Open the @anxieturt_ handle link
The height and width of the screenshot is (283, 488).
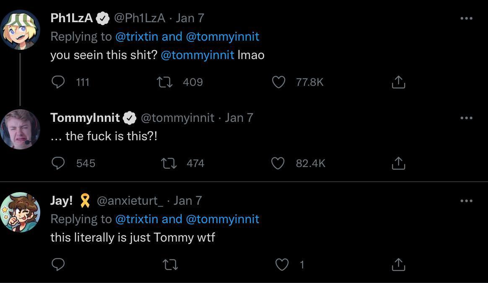pos(130,201)
